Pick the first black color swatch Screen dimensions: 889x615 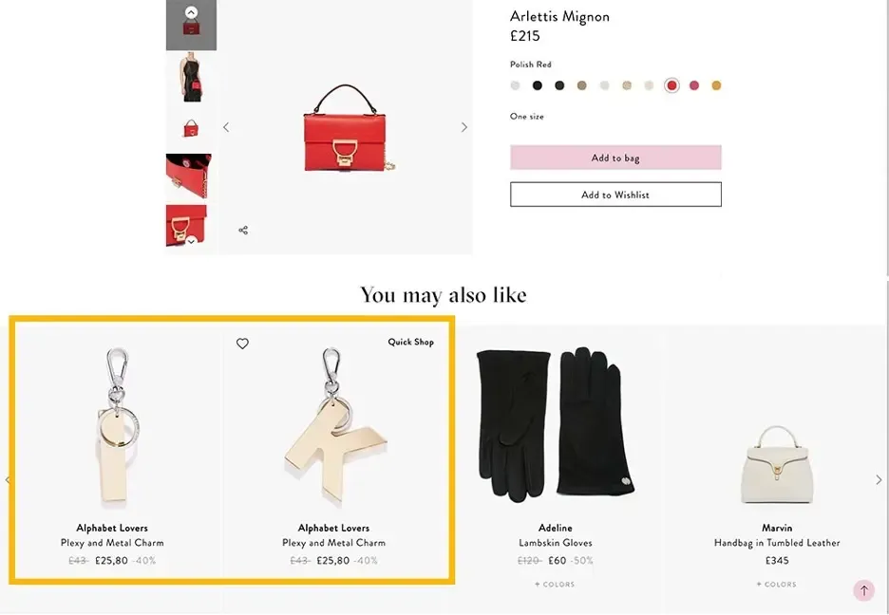[538, 85]
